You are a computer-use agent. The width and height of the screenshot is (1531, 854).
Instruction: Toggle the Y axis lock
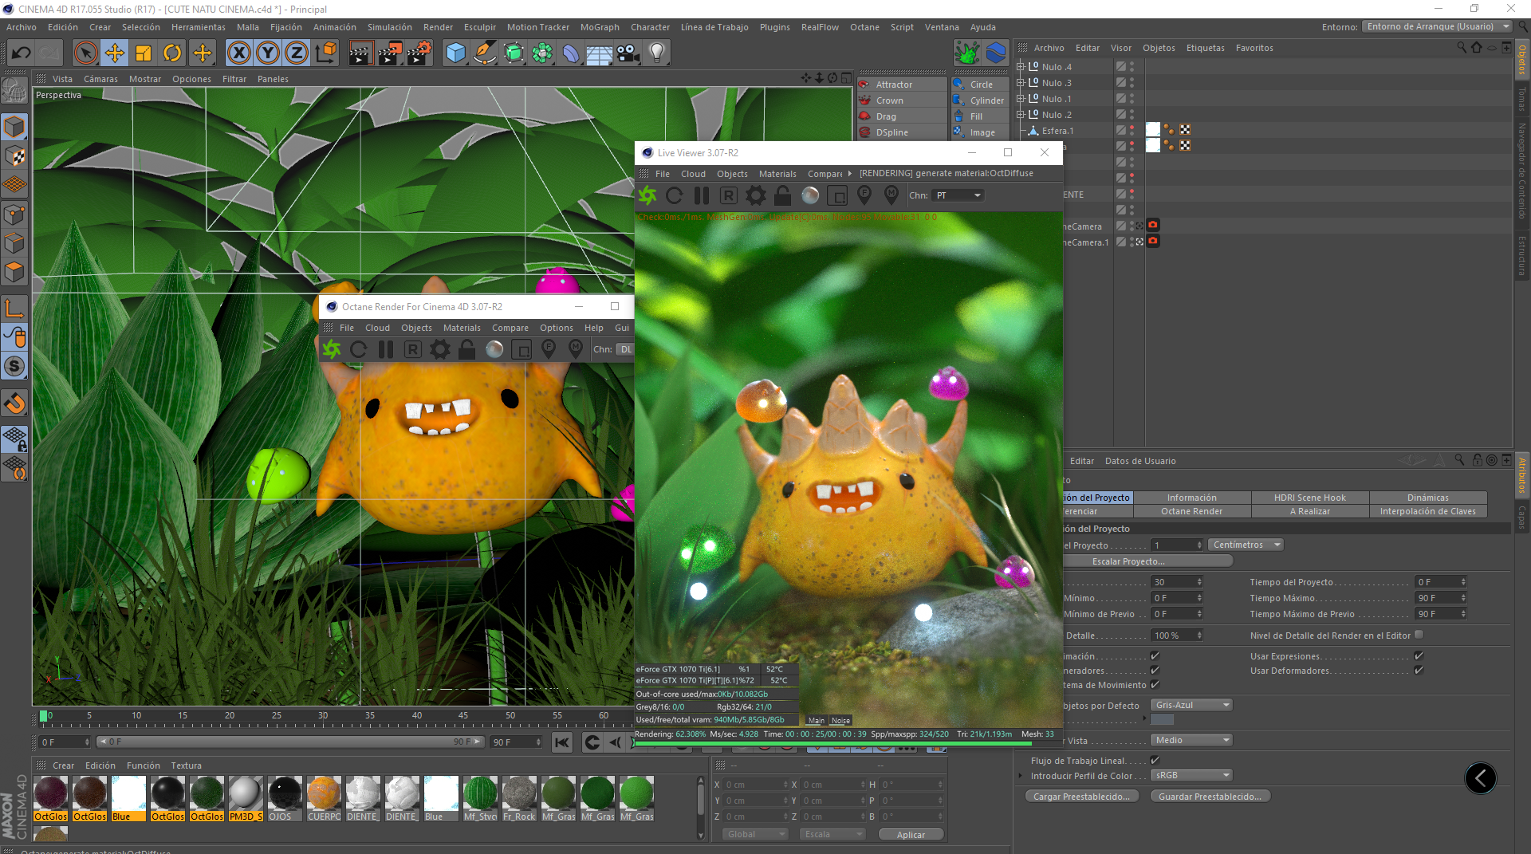[x=268, y=53]
